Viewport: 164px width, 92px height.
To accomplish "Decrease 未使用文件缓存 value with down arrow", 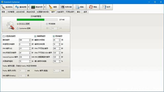I will coord(30,45).
